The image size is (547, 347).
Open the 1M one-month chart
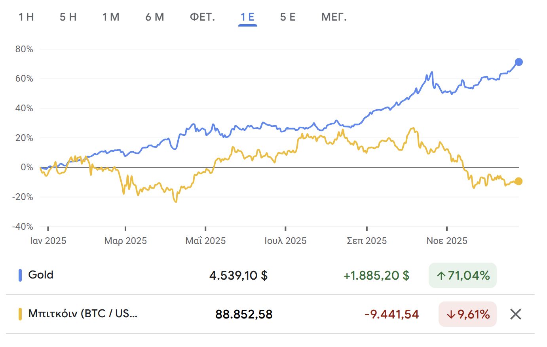click(x=111, y=17)
